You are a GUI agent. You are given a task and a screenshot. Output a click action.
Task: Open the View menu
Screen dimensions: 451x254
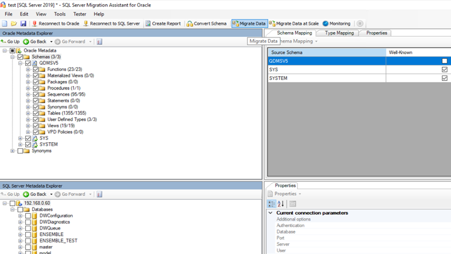click(41, 14)
